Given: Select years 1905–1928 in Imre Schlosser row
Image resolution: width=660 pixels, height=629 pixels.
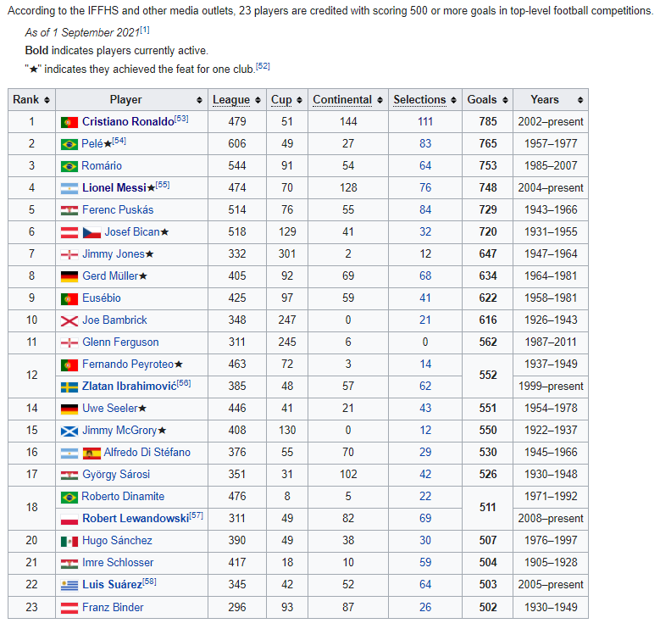Looking at the screenshot, I should [551, 563].
